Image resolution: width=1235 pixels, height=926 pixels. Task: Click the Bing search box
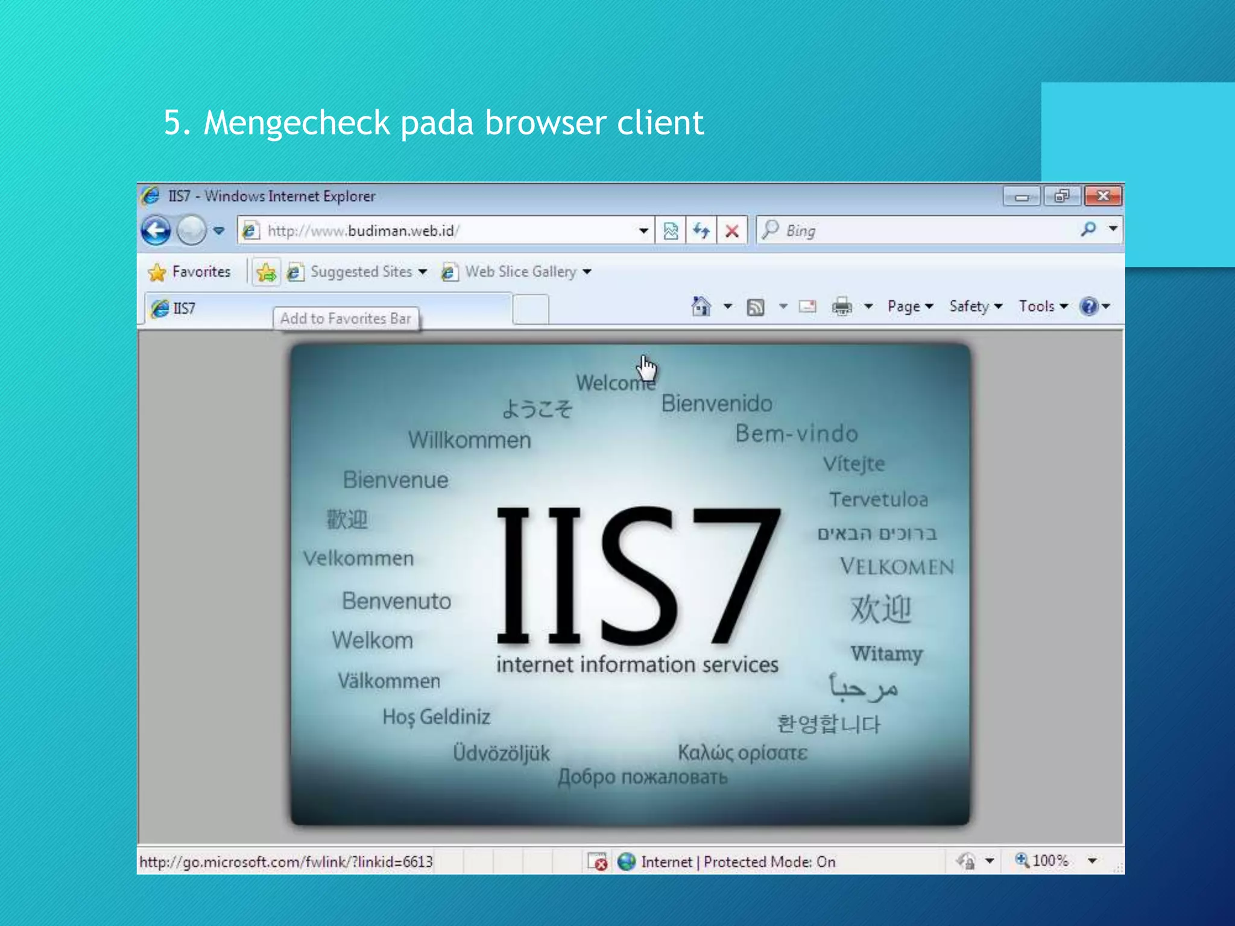pyautogui.click(x=917, y=230)
